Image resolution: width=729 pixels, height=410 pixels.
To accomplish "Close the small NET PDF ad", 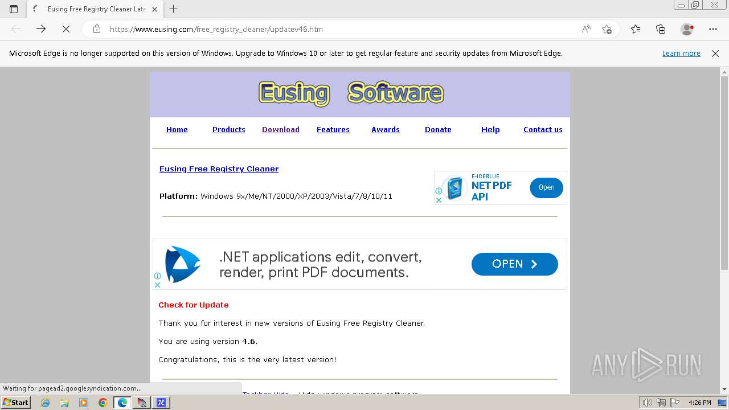I will click(x=439, y=200).
